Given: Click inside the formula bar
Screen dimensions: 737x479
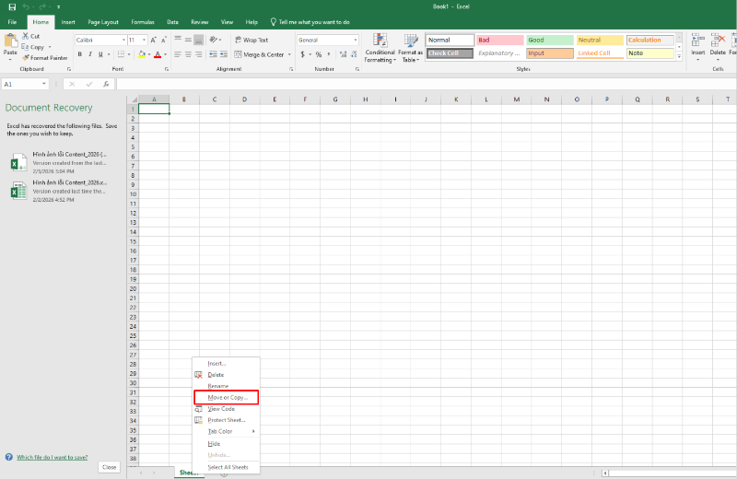Looking at the screenshot, I should (x=426, y=84).
